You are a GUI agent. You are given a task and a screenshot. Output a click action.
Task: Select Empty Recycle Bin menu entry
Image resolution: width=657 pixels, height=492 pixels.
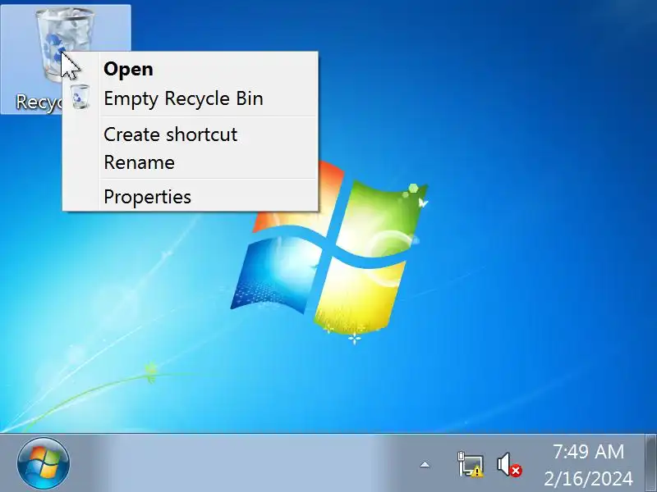(x=191, y=98)
